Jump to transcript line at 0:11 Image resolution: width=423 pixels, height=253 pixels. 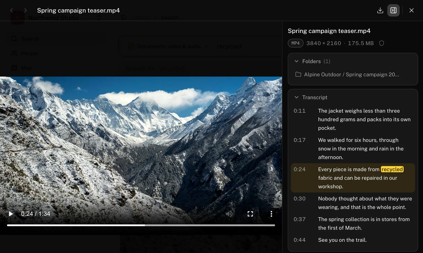(x=353, y=119)
